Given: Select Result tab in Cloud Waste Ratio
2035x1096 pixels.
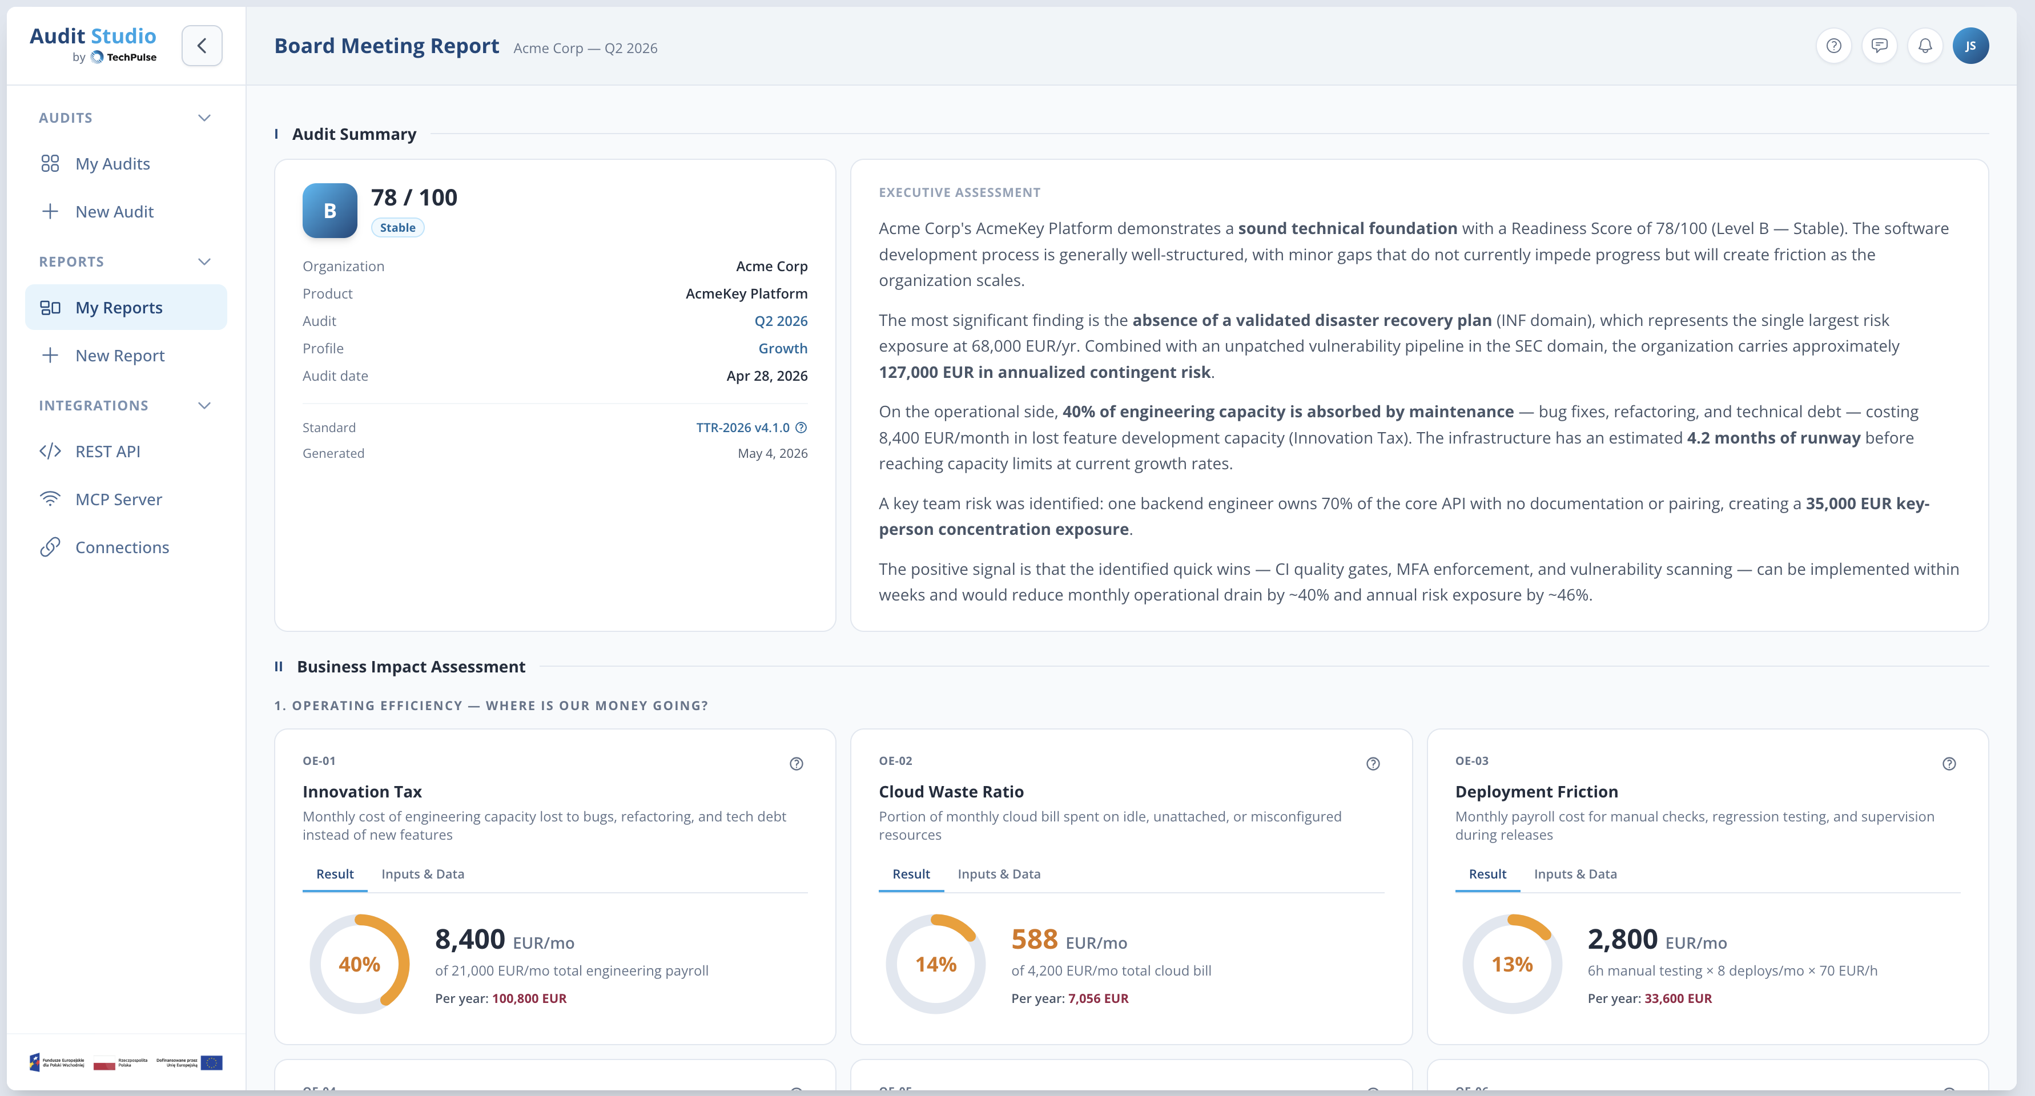Looking at the screenshot, I should [911, 874].
